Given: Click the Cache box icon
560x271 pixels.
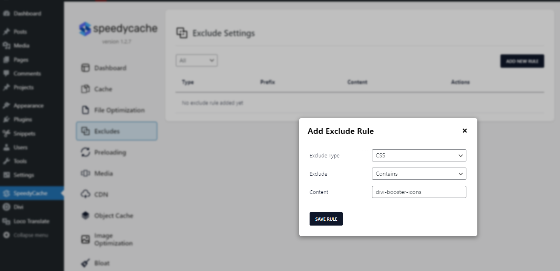Looking at the screenshot, I should 85,89.
